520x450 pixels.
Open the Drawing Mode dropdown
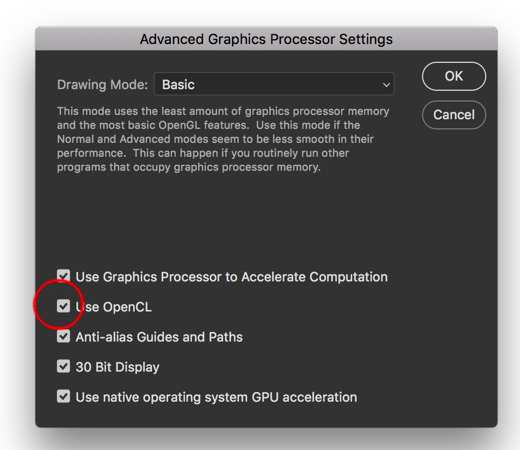tap(273, 85)
